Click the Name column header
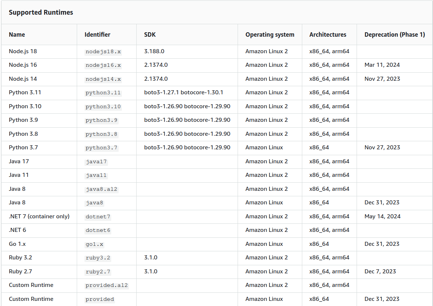Screen dimensions: 433x306 point(17,34)
